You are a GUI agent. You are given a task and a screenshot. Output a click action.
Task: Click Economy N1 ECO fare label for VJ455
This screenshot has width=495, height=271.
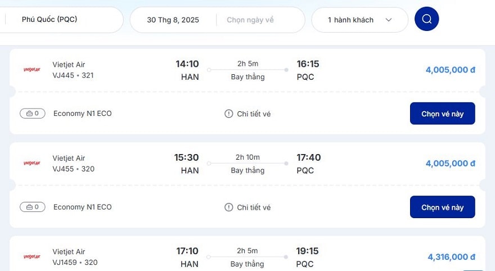82,207
